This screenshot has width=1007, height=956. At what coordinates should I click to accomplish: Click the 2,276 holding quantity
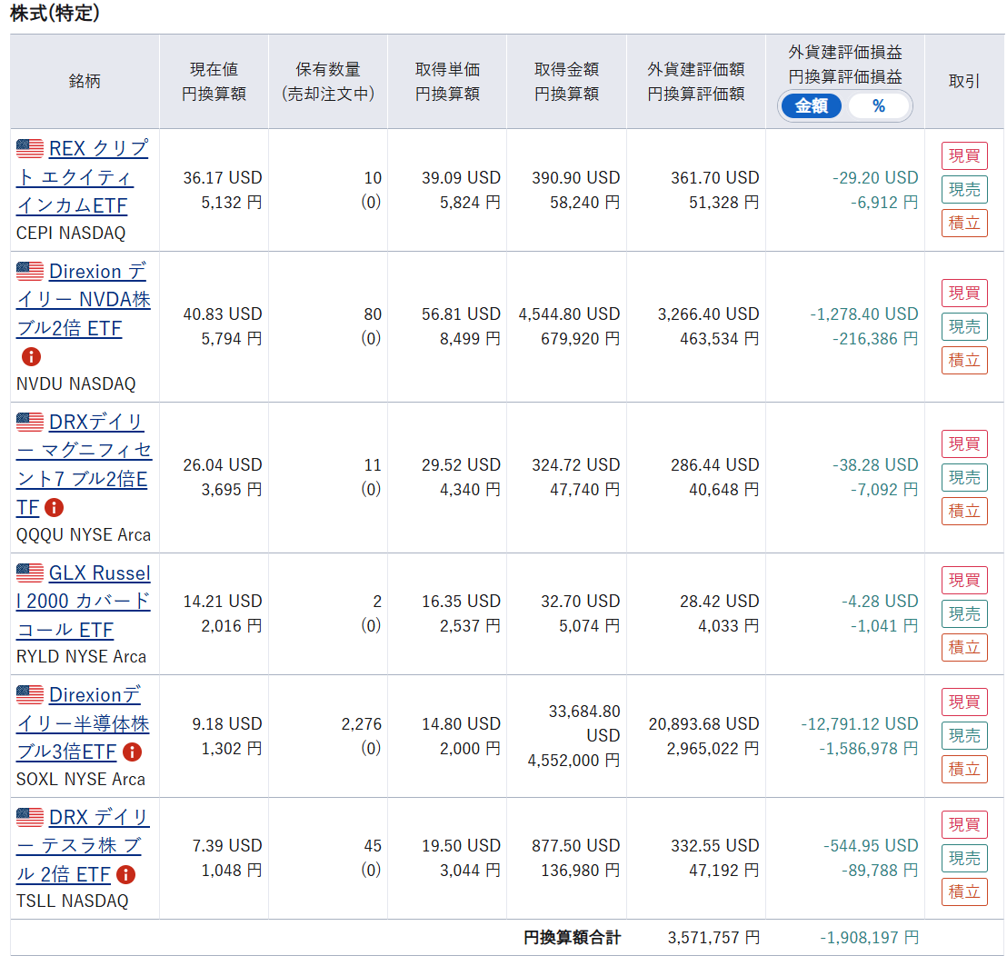pos(361,723)
